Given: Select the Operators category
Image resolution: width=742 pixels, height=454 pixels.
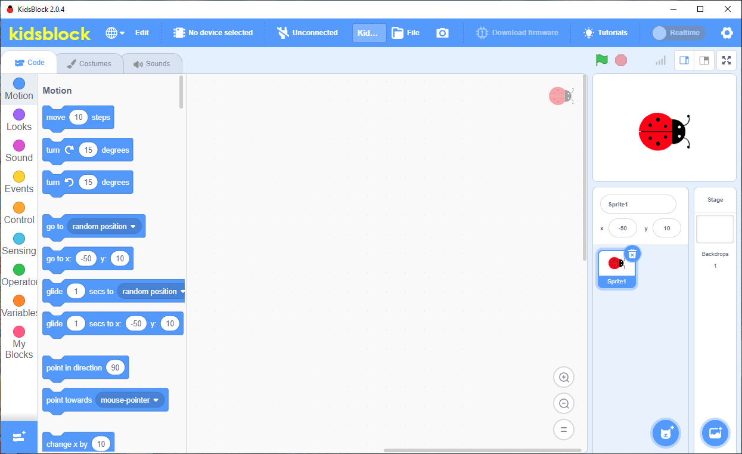Looking at the screenshot, I should coord(19,276).
